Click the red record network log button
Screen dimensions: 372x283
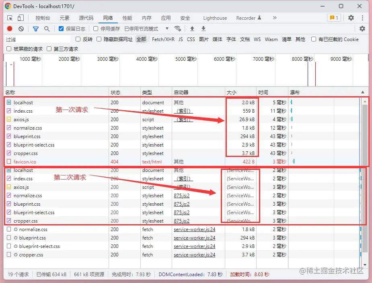pos(10,29)
